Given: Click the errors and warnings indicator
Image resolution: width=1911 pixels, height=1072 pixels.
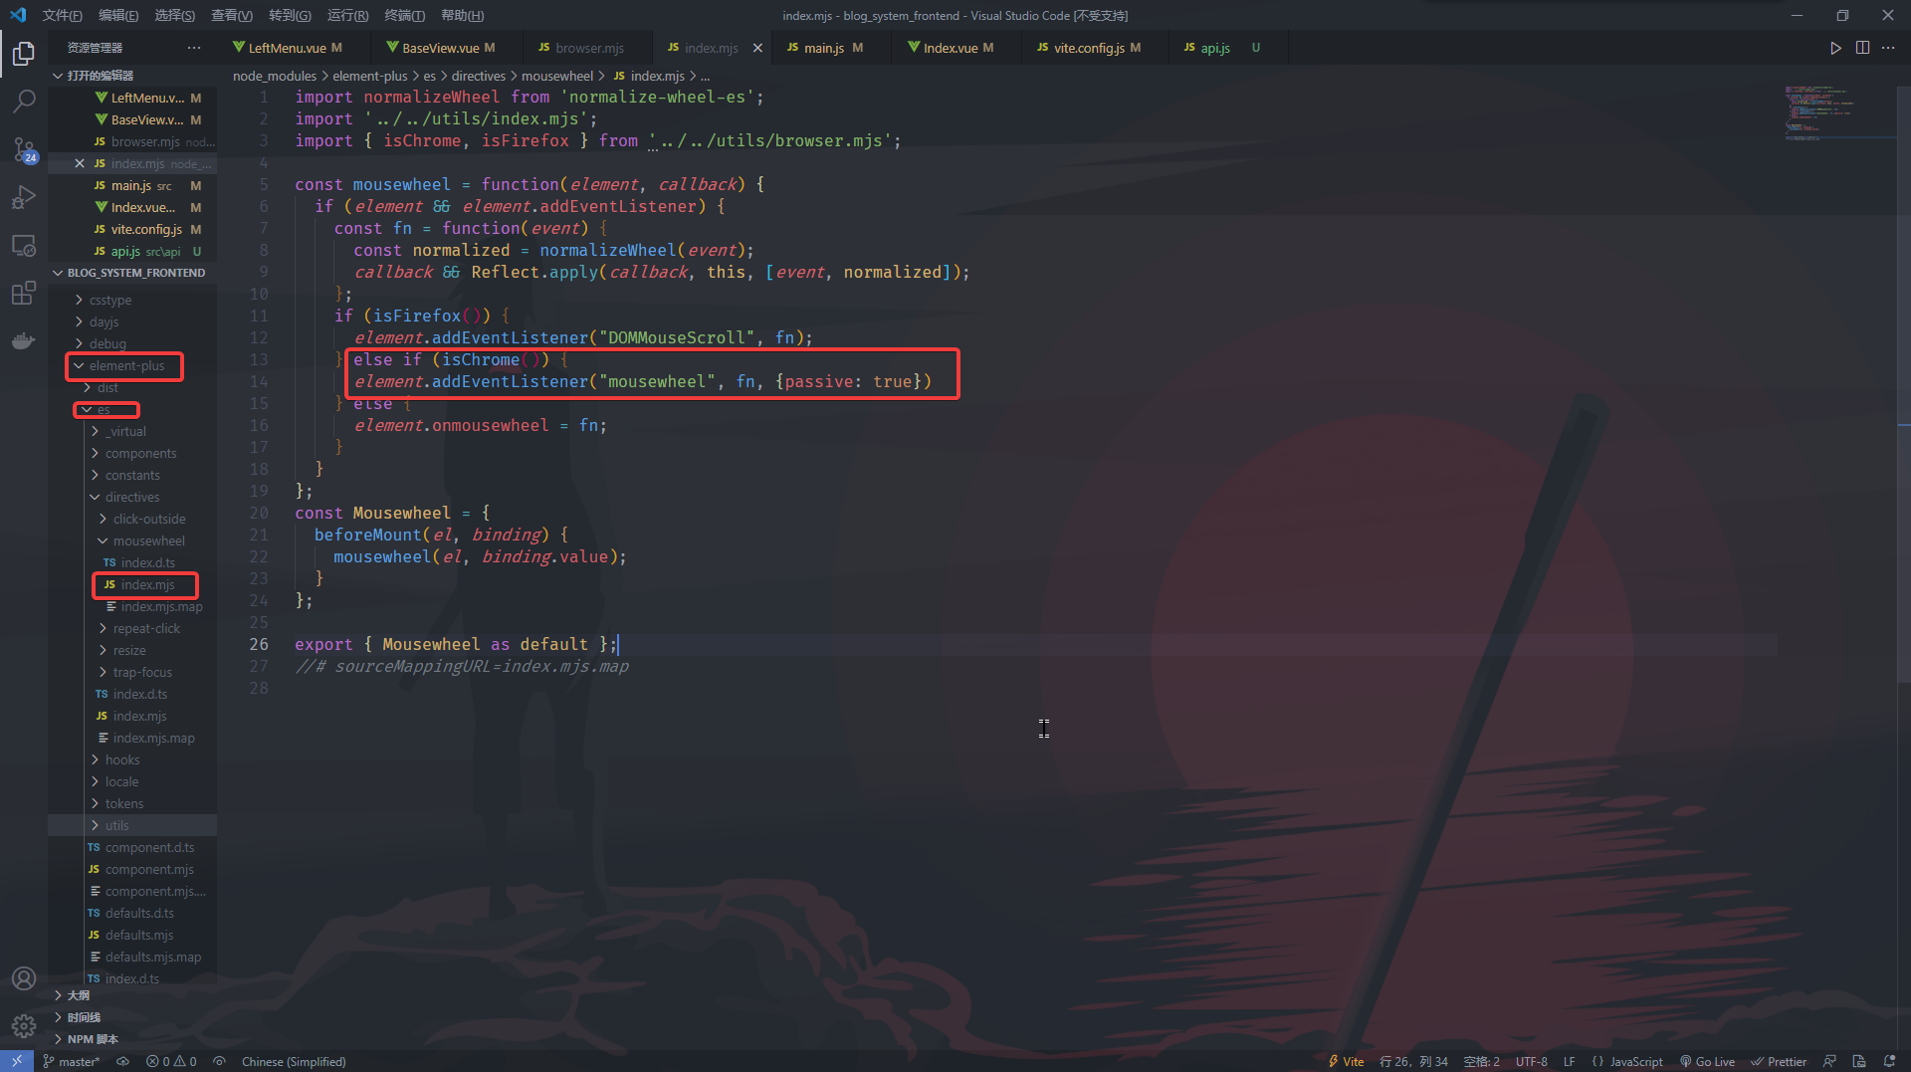Looking at the screenshot, I should [x=171, y=1061].
